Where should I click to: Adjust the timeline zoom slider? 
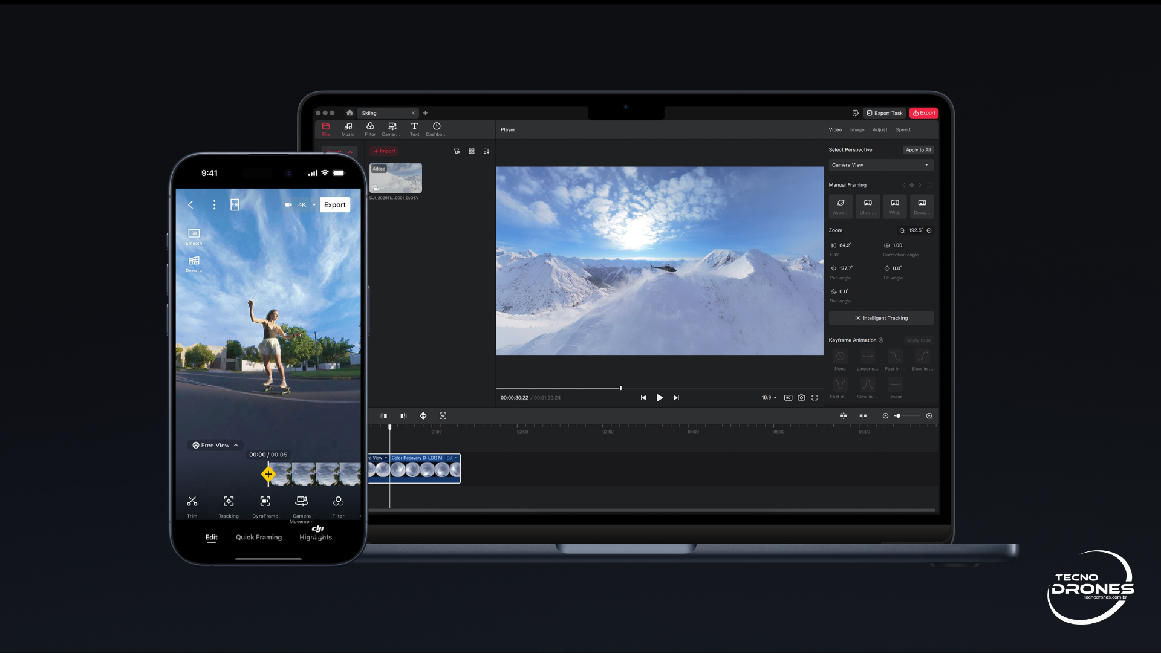(899, 416)
